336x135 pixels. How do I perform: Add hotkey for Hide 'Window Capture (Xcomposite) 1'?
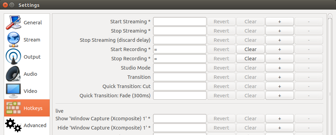click(279, 128)
